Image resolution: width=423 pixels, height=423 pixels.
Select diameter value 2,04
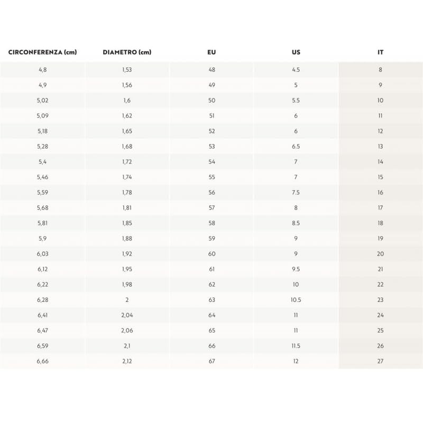(127, 315)
